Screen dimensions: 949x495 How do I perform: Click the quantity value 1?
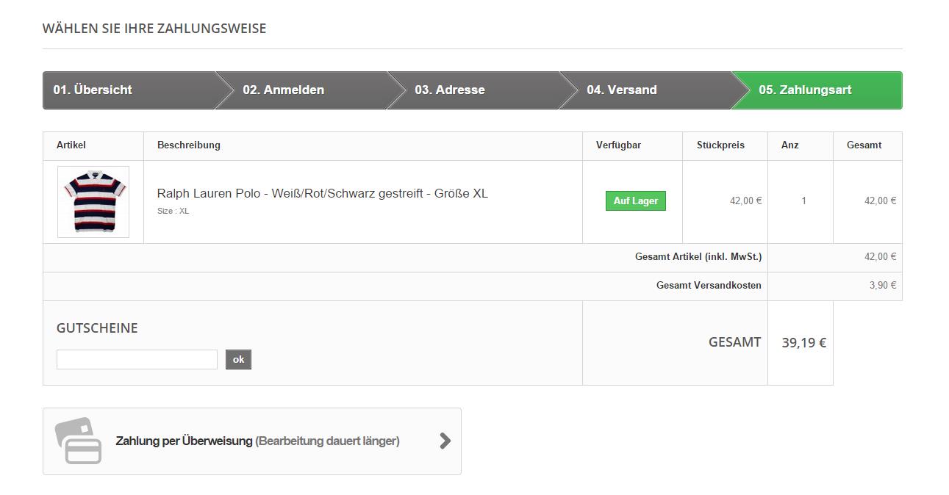click(x=804, y=200)
